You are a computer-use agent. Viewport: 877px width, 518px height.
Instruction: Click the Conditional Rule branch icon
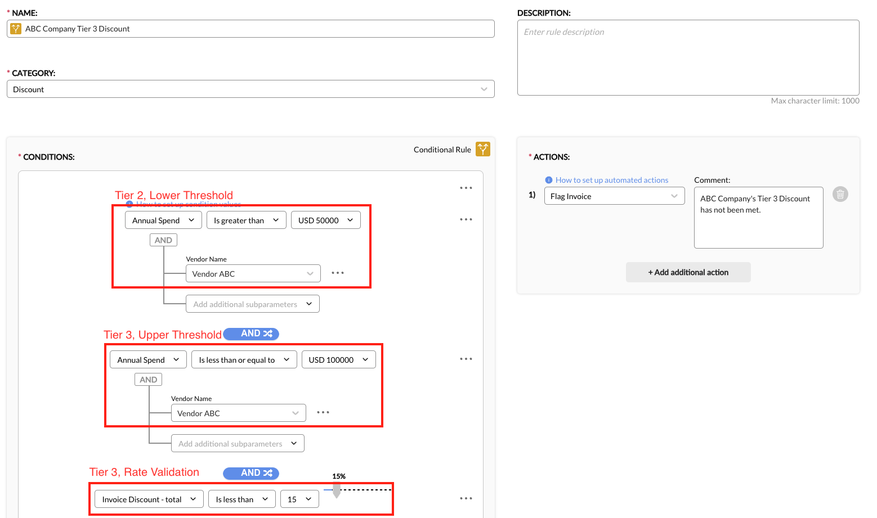pyautogui.click(x=482, y=149)
